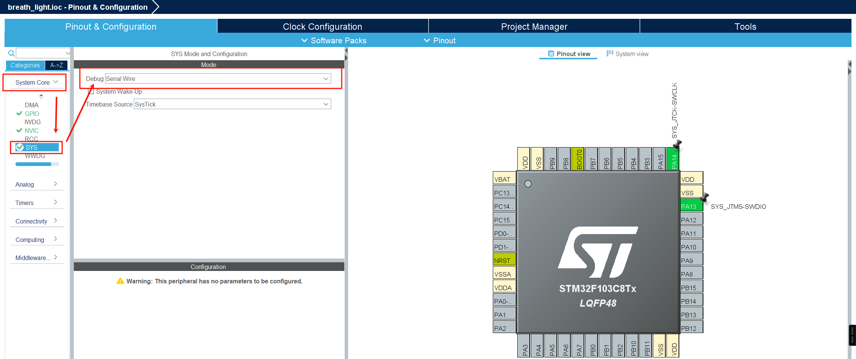
Task: Click the Pinout view chip icon
Action: pos(551,54)
